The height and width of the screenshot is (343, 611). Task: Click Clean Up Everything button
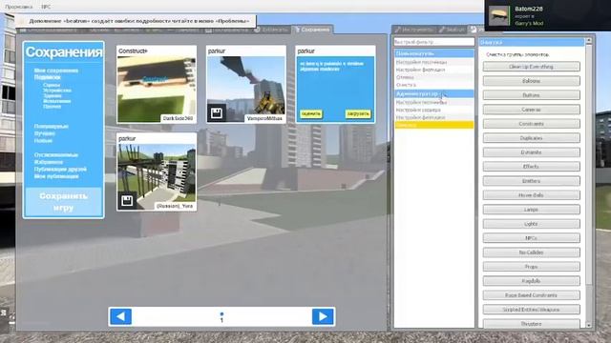(x=531, y=67)
